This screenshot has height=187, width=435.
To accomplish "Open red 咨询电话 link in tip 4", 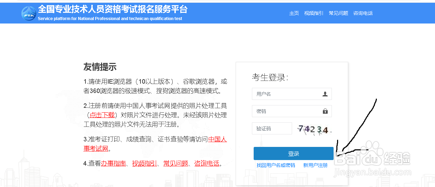I will 207,163.
